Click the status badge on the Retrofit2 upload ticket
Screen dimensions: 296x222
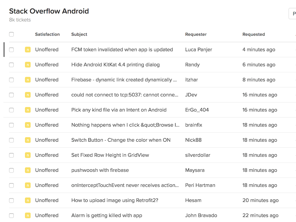tap(28, 200)
